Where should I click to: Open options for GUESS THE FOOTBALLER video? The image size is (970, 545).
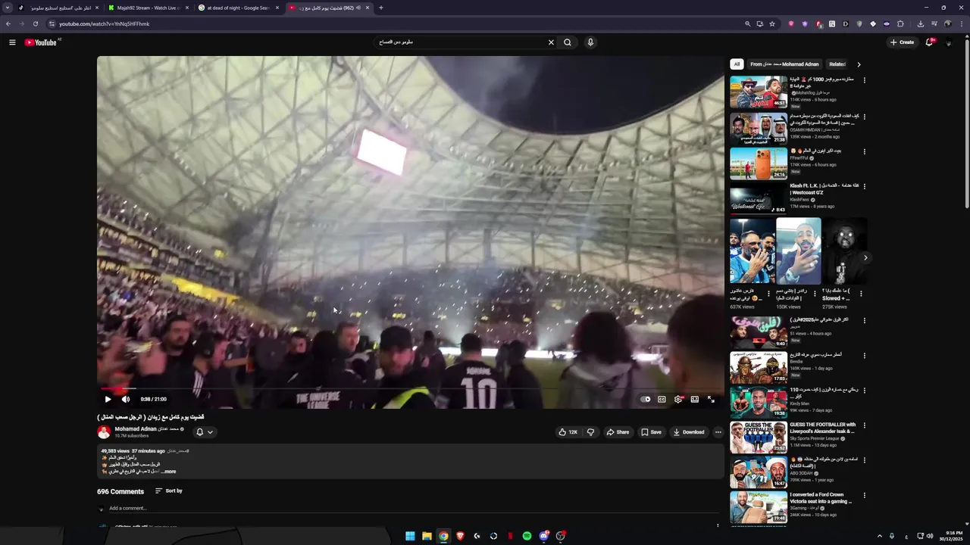pos(864,425)
